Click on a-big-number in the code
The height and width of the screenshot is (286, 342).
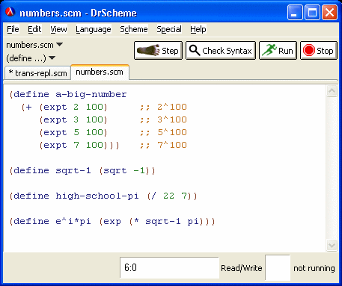coord(91,94)
